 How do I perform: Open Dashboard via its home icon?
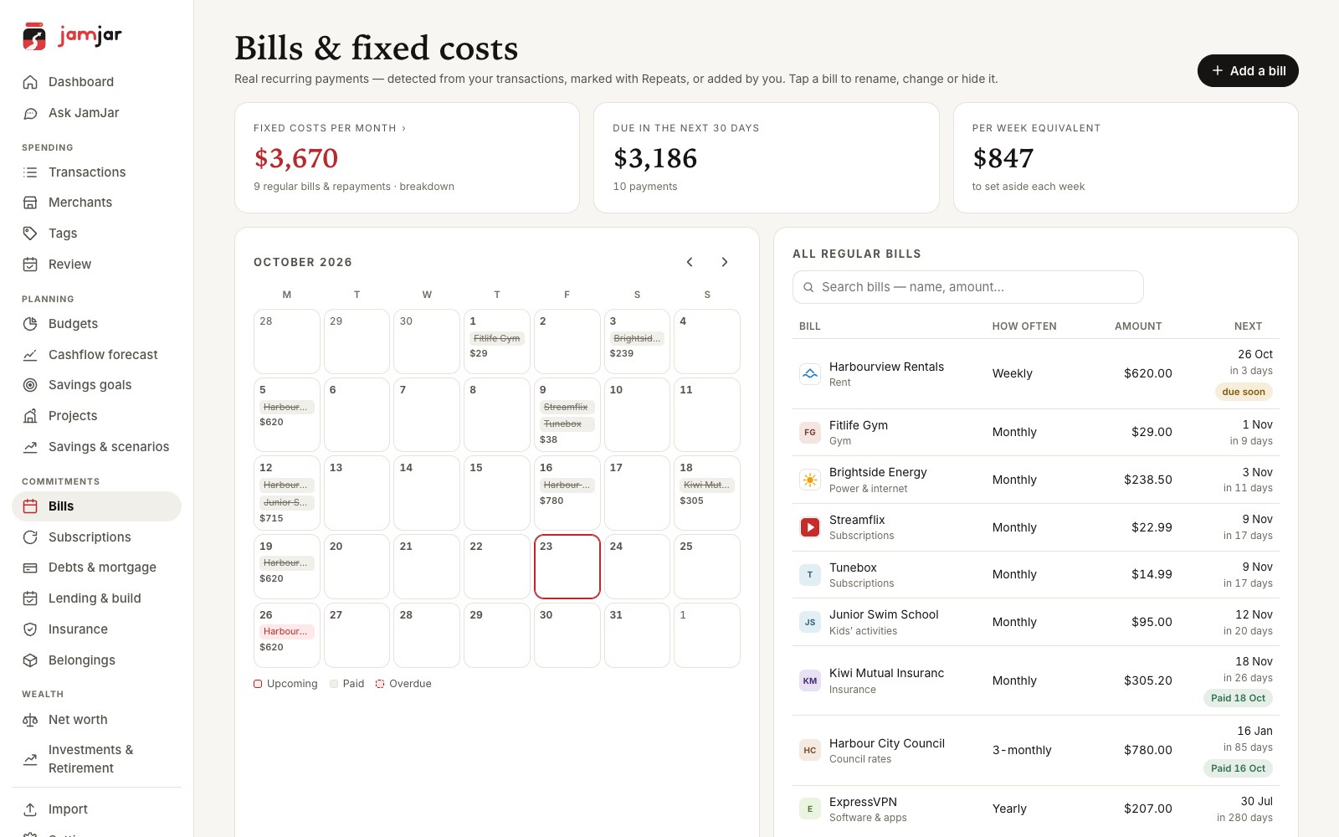click(30, 82)
